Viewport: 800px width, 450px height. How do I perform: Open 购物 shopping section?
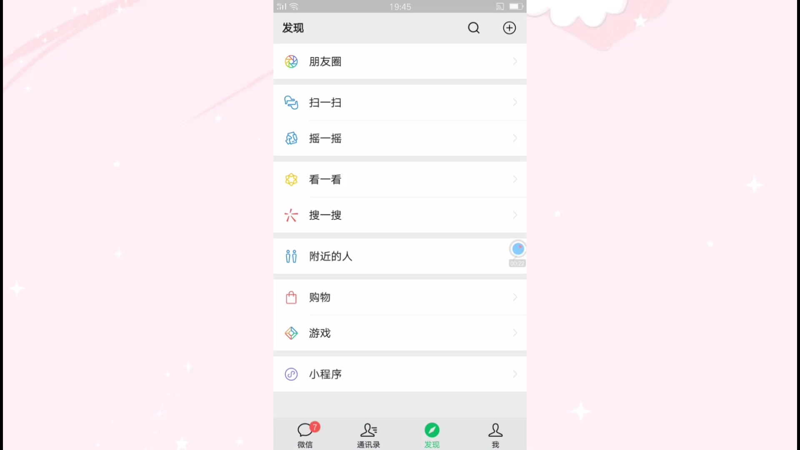click(x=400, y=297)
